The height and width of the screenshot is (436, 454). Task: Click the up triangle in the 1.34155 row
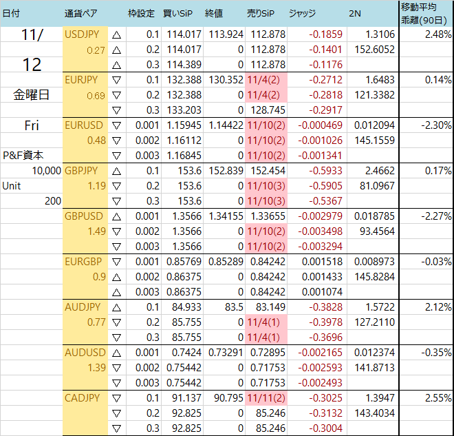(x=116, y=216)
